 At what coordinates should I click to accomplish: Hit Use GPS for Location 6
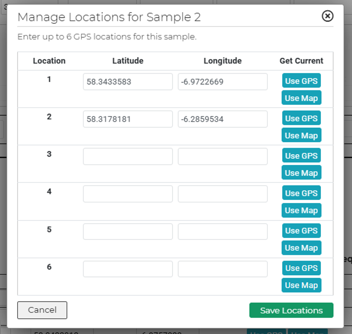point(301,268)
